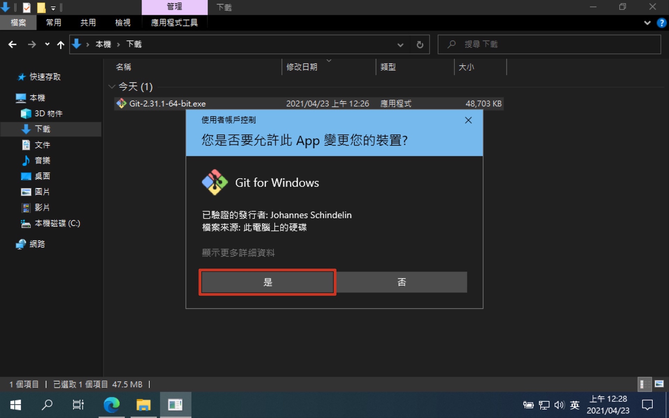Launch Microsoft Edge from taskbar
Viewport: 669px width, 418px height.
(111, 405)
